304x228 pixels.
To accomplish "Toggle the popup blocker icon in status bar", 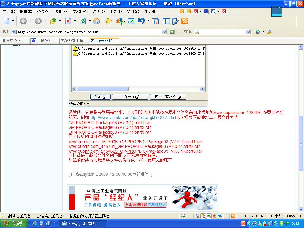I will click(203, 216).
